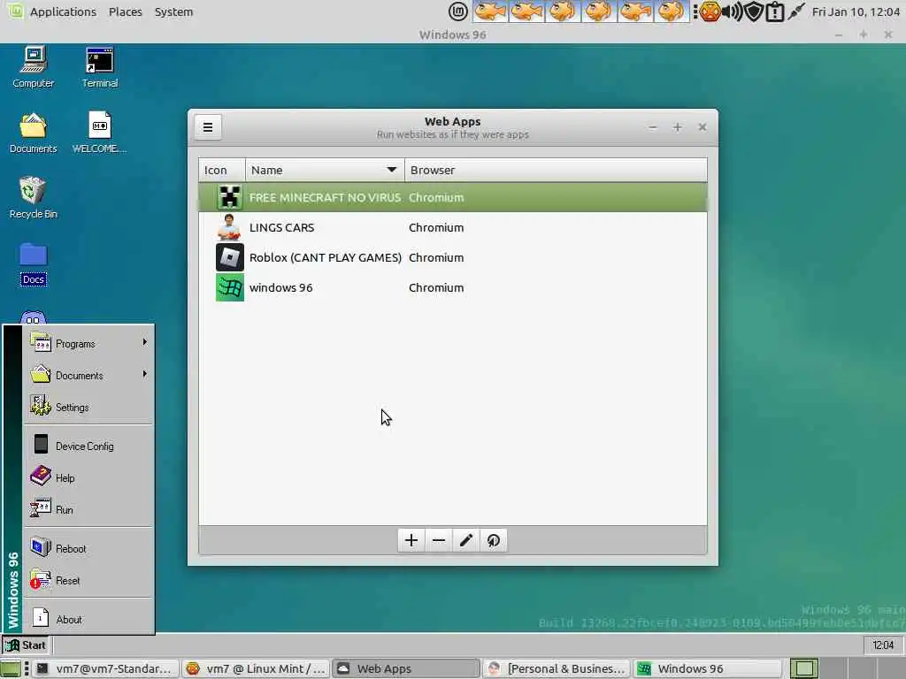Viewport: 906px width, 679px height.
Task: Click the orange hexagon warning tray icon
Action: coord(710,11)
